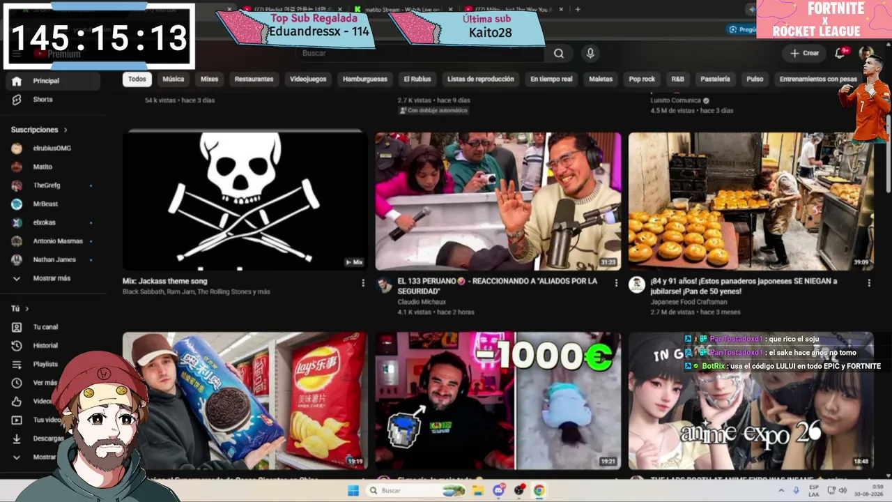
Task: Select the Videojuegos filter chip
Action: point(308,79)
